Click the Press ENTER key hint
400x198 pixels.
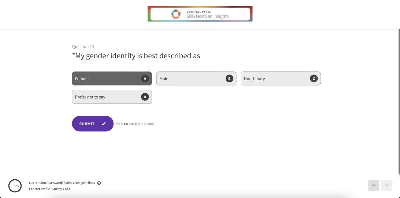(x=135, y=124)
